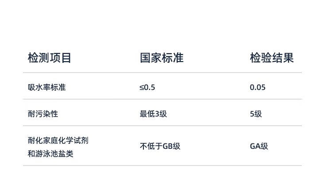Click the ≤ symbol before 0.5
This screenshot has height=189, width=332.
(x=142, y=87)
